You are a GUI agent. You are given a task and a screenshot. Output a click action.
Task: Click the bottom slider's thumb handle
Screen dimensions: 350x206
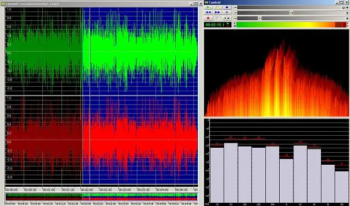click(x=260, y=18)
